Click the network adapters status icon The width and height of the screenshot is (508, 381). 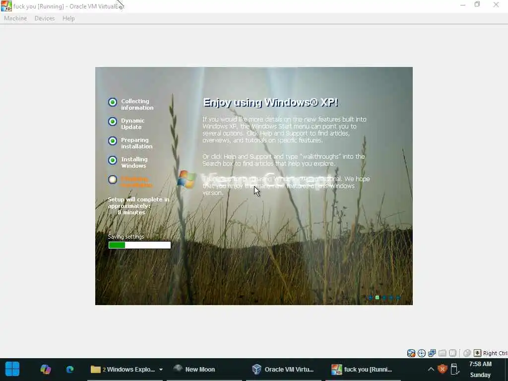click(x=432, y=353)
